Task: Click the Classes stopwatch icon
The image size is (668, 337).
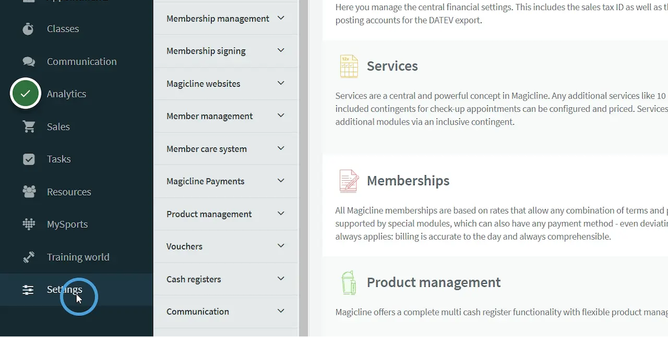Action: tap(28, 29)
